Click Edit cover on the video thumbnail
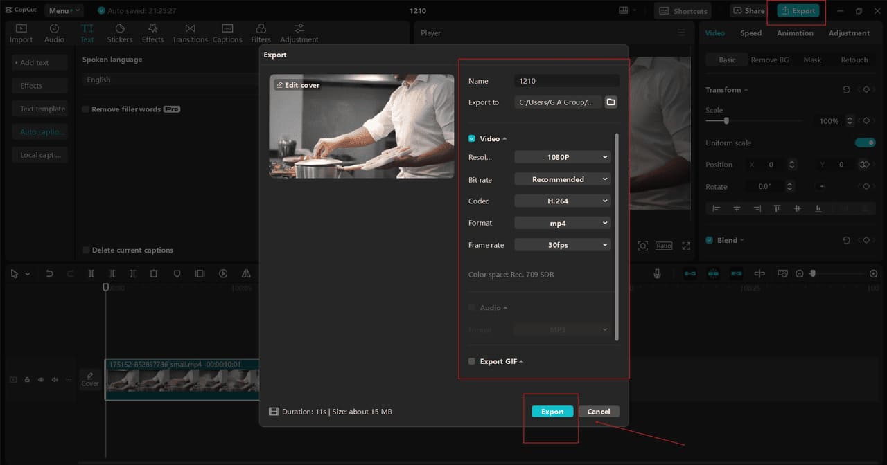Image resolution: width=887 pixels, height=465 pixels. [297, 84]
